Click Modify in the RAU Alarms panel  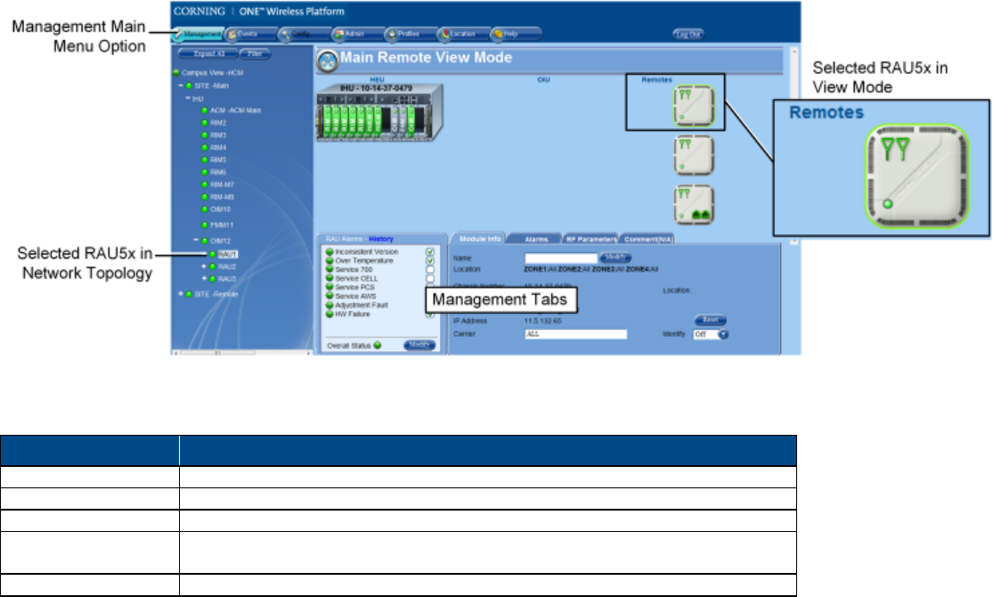coord(419,346)
